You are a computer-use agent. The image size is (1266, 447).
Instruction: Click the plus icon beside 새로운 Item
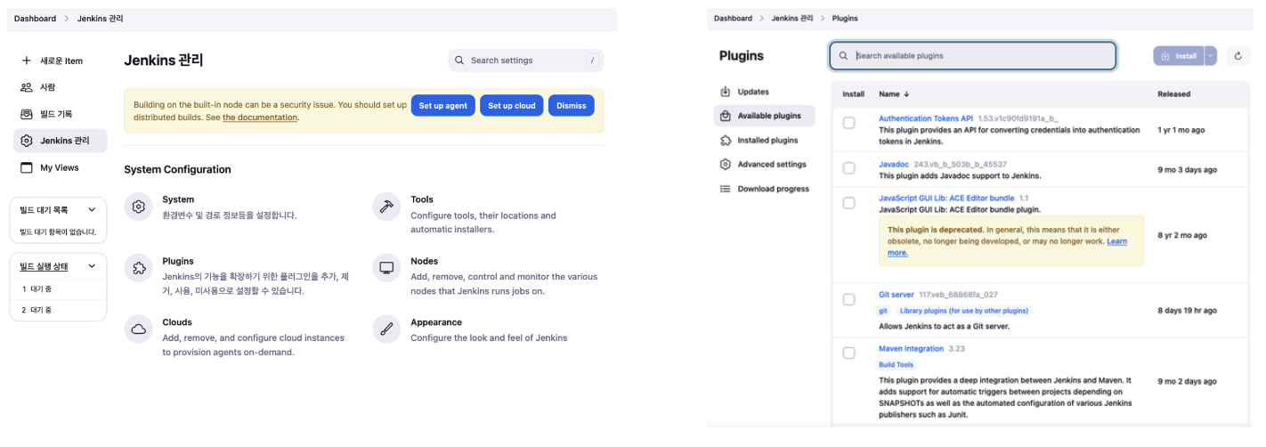tap(26, 61)
